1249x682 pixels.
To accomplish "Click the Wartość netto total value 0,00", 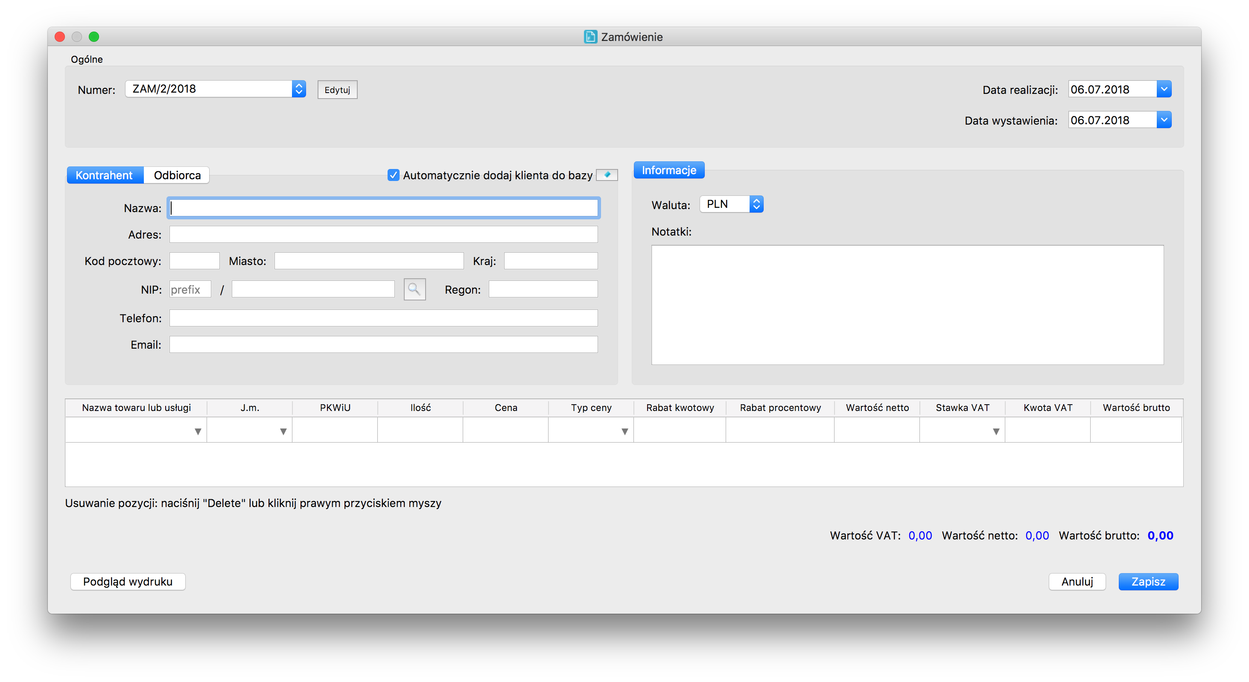I will click(x=1037, y=536).
